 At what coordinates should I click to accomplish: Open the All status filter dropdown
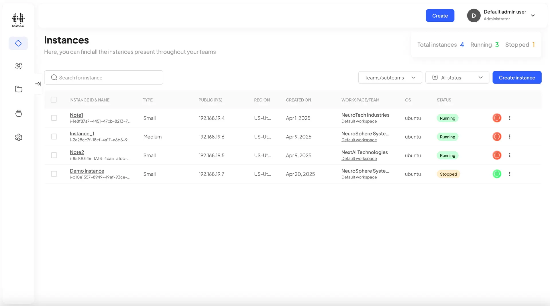(457, 78)
